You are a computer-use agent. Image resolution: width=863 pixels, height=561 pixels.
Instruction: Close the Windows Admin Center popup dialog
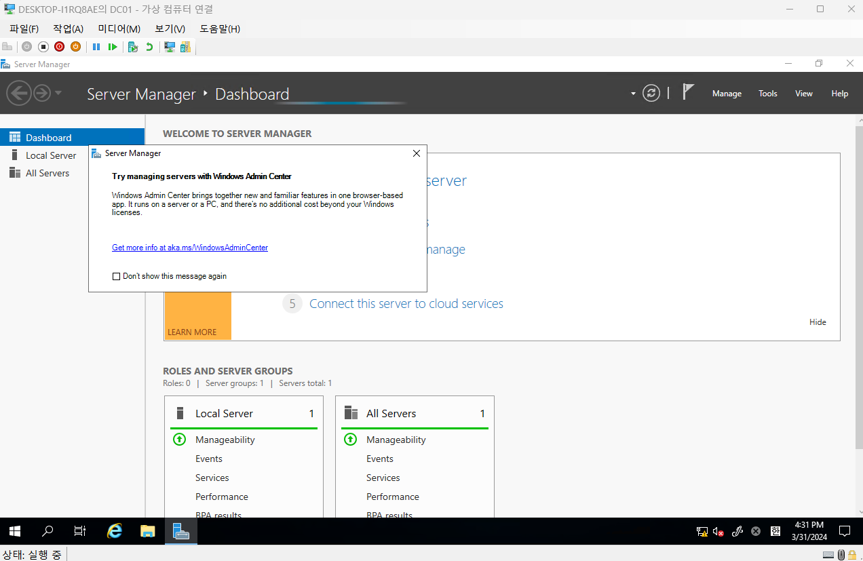tap(417, 153)
